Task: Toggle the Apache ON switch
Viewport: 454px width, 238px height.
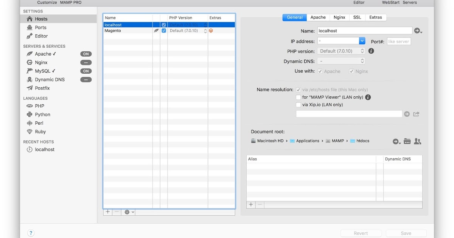Action: (x=86, y=54)
